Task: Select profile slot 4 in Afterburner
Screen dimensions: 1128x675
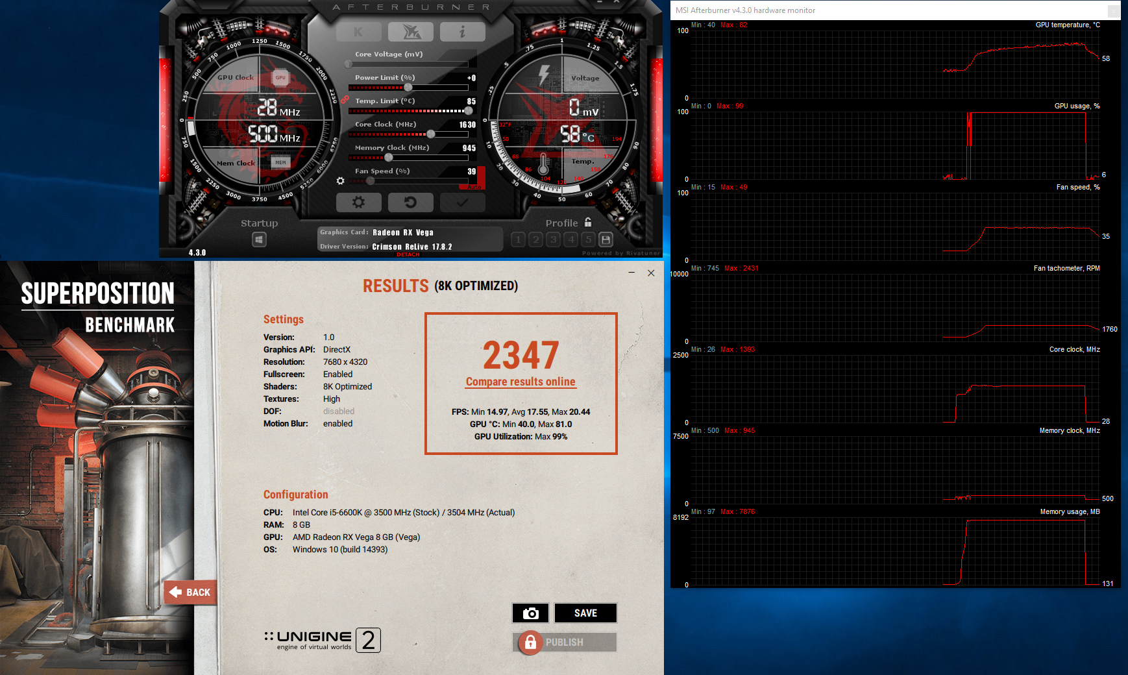Action: point(571,239)
